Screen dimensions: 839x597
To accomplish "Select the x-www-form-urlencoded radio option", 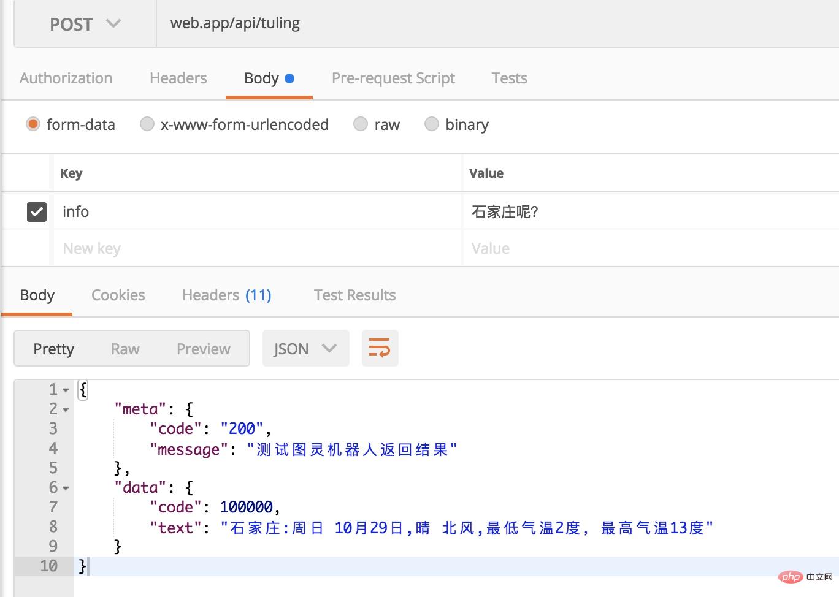I will pyautogui.click(x=147, y=124).
